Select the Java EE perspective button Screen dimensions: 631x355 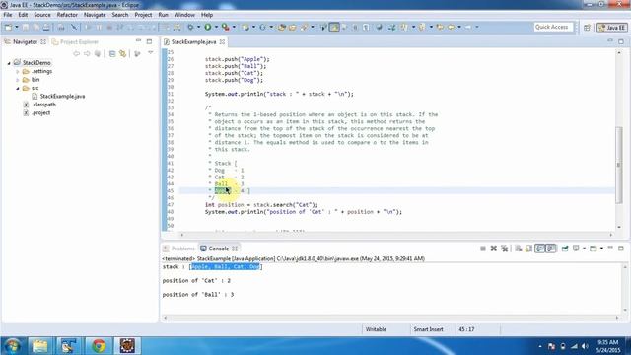(611, 27)
